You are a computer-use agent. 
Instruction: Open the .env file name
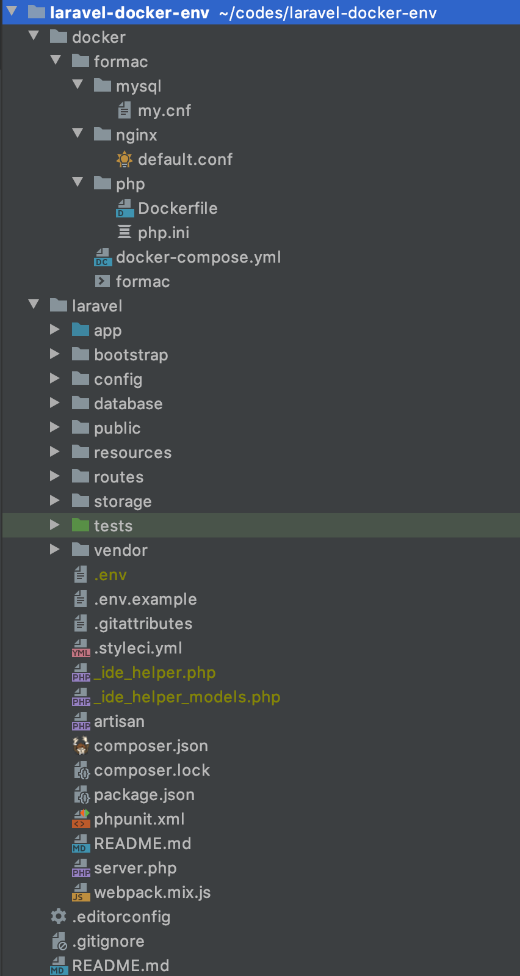click(110, 575)
